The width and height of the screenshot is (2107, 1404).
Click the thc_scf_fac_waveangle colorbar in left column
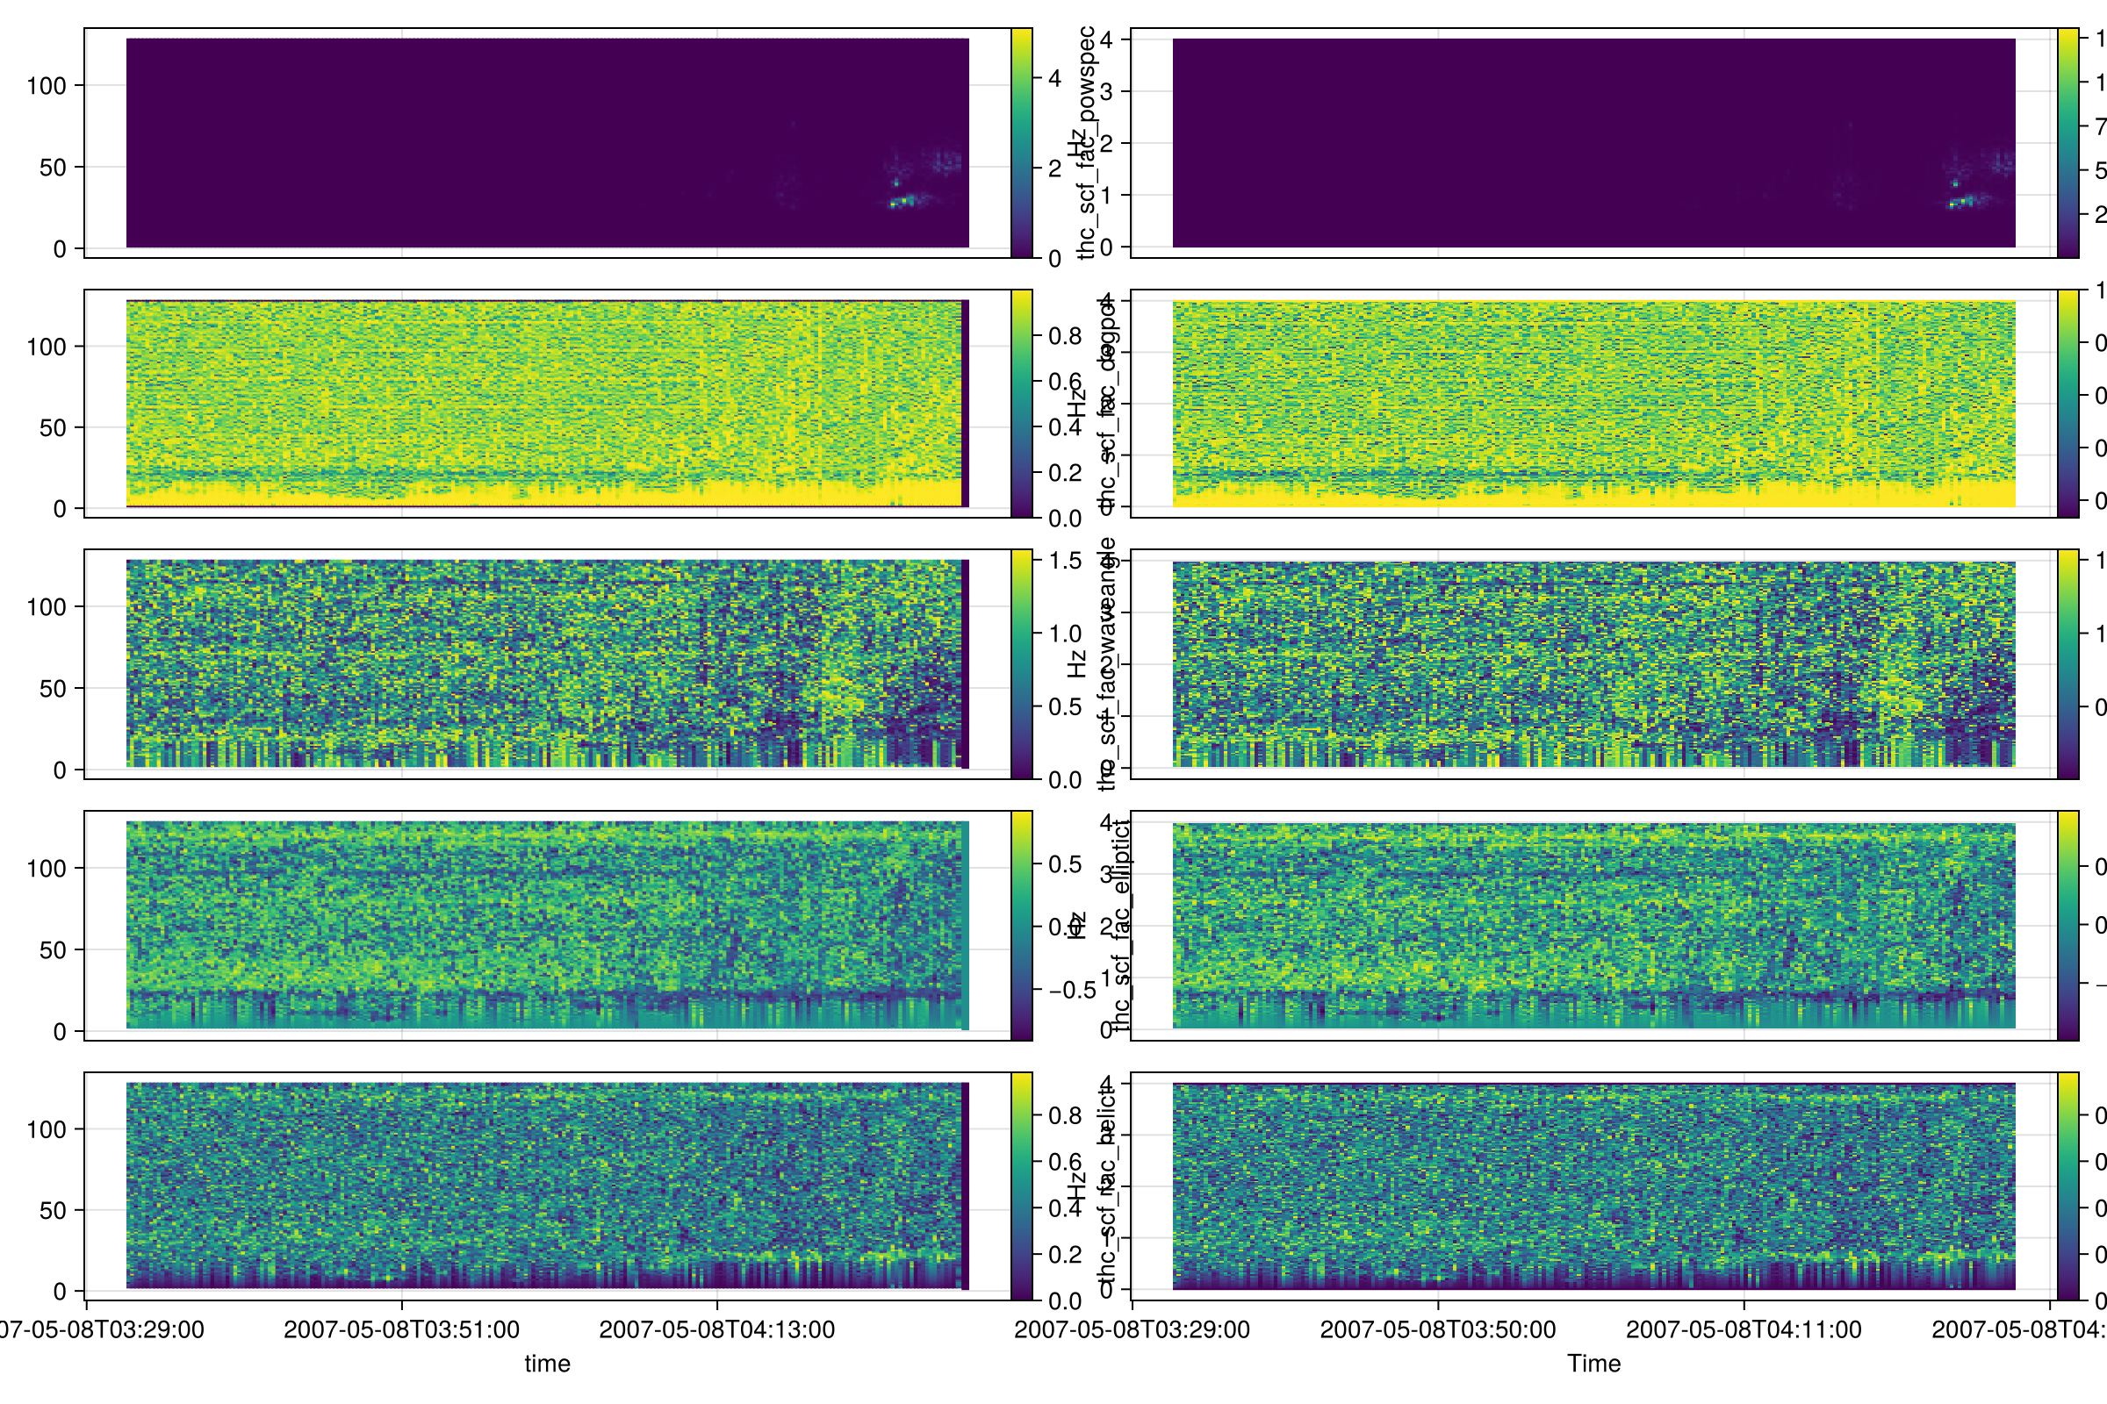[x=1021, y=664]
